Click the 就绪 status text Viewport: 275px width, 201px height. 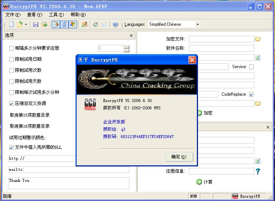pyautogui.click(x=7, y=196)
